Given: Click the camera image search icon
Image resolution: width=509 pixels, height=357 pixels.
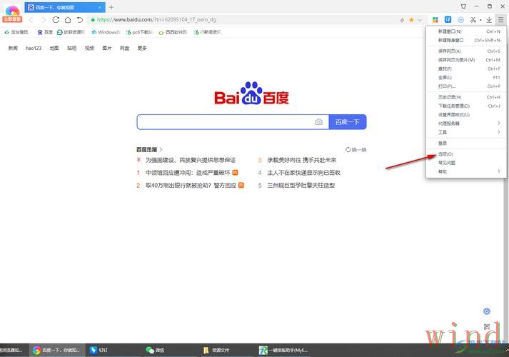Looking at the screenshot, I should pyautogui.click(x=319, y=122).
